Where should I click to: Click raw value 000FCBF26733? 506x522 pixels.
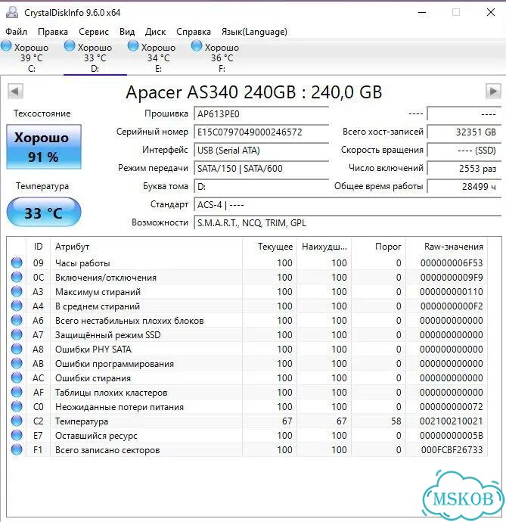point(452,450)
